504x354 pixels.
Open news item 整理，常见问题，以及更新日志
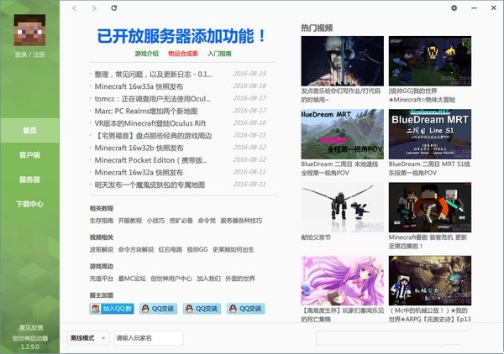coord(153,75)
